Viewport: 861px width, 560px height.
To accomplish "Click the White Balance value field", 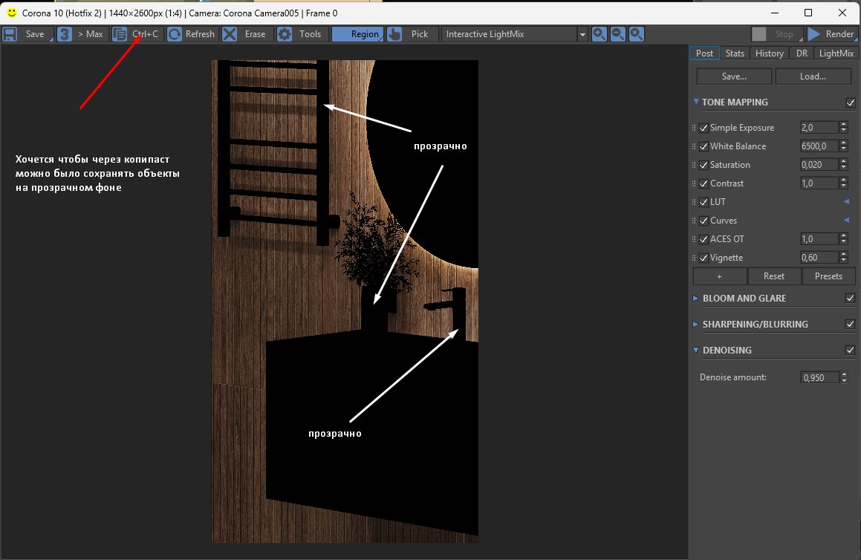I will point(819,146).
